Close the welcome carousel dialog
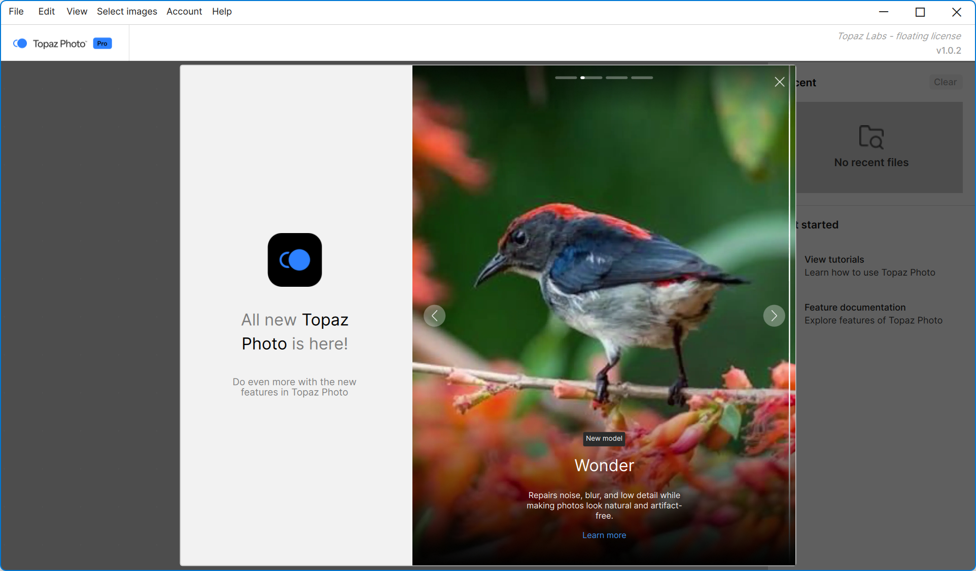 click(779, 82)
